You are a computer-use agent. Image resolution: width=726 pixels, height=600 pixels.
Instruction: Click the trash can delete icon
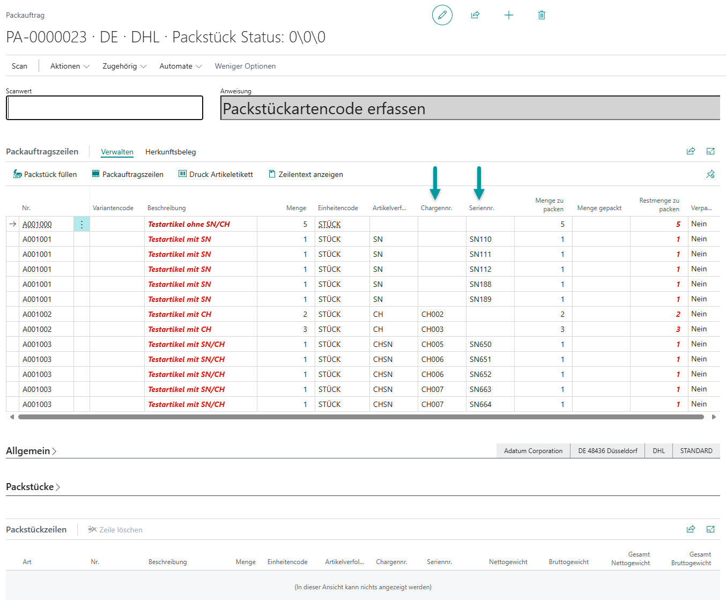coord(542,15)
